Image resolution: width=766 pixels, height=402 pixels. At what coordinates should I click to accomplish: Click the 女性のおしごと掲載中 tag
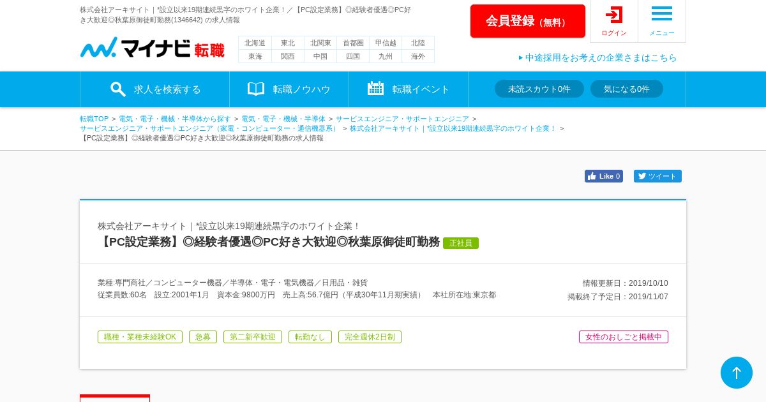(624, 337)
